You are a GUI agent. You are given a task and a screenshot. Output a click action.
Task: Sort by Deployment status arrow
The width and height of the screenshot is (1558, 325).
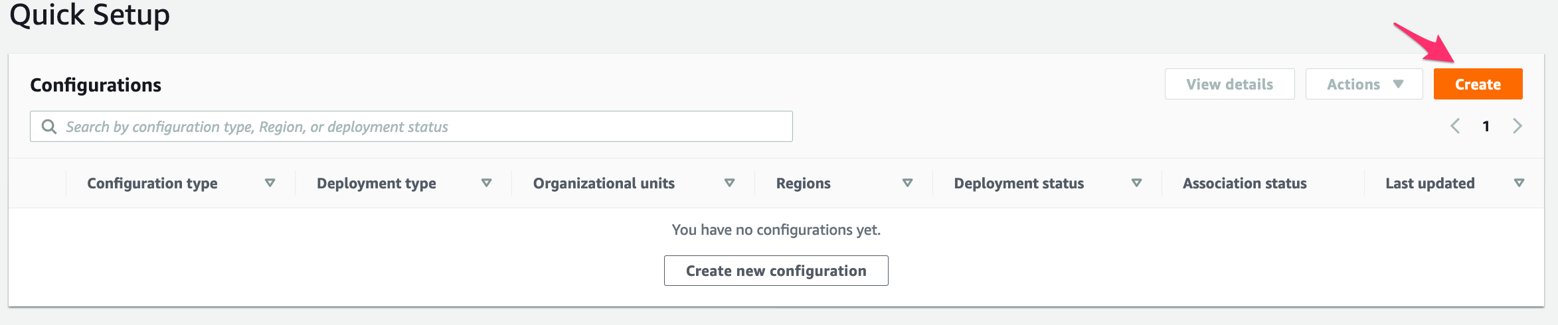point(1136,183)
